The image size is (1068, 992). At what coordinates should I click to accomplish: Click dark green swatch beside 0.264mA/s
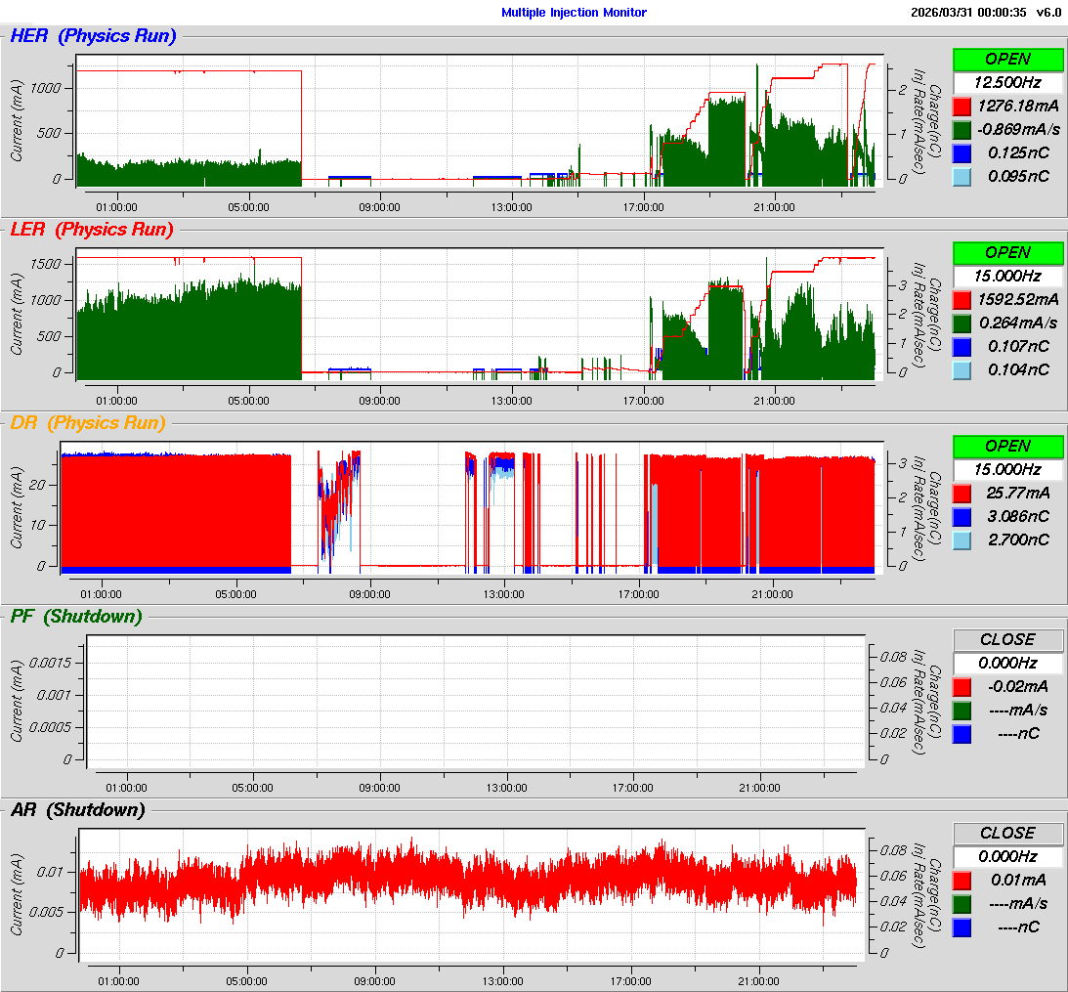pos(962,323)
